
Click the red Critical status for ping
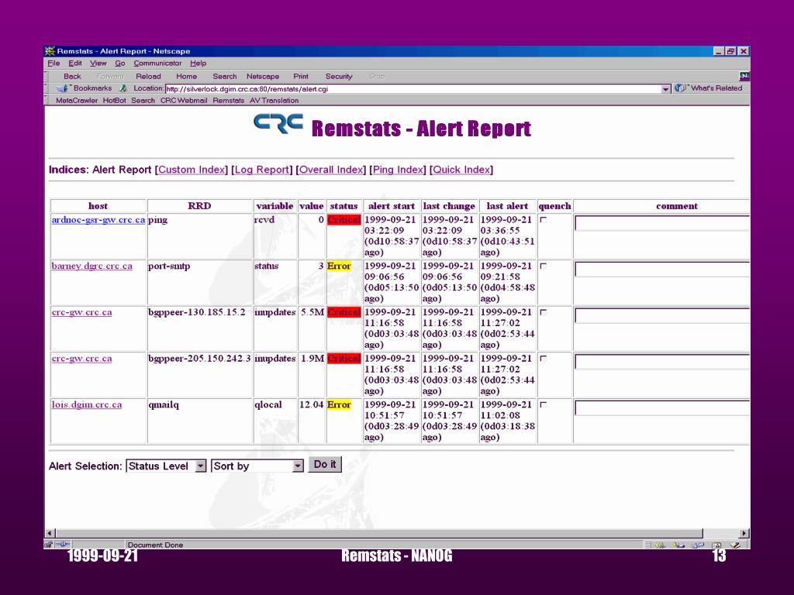pyautogui.click(x=343, y=220)
